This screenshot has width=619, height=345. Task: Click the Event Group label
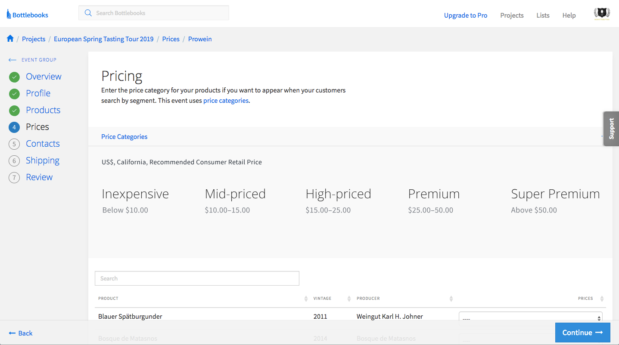(39, 60)
